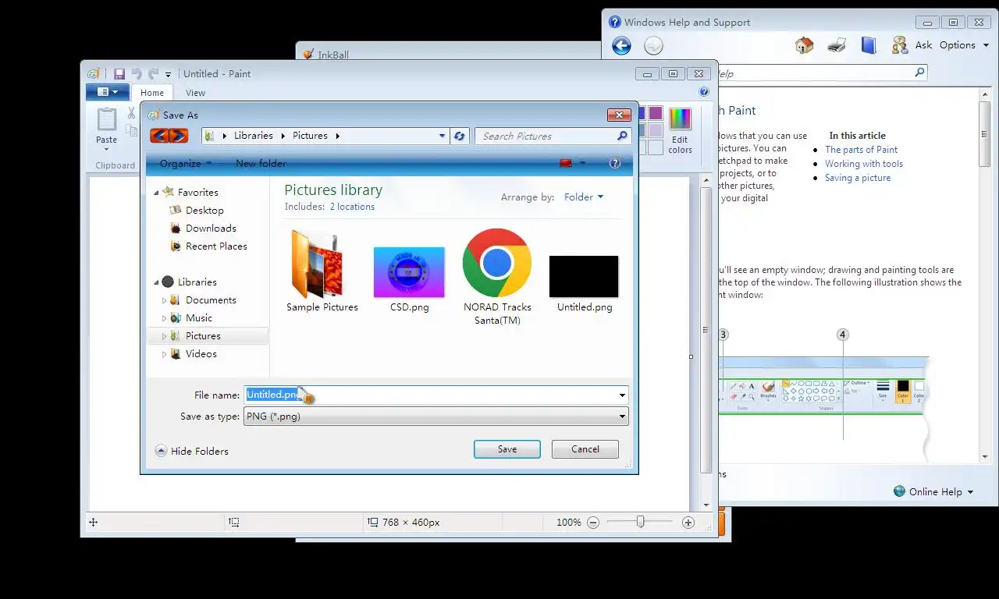Click Libraries in the address breadcrumb
This screenshot has width=999, height=599.
254,136
